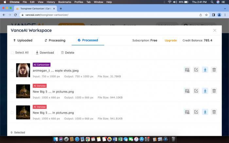
Task: Open Finder from the dock
Action: tap(56, 139)
